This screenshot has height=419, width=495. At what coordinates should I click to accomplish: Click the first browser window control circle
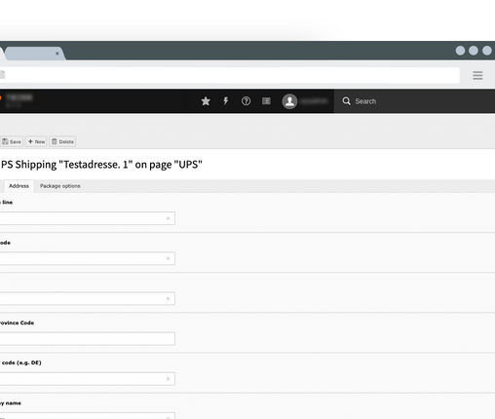click(x=460, y=51)
